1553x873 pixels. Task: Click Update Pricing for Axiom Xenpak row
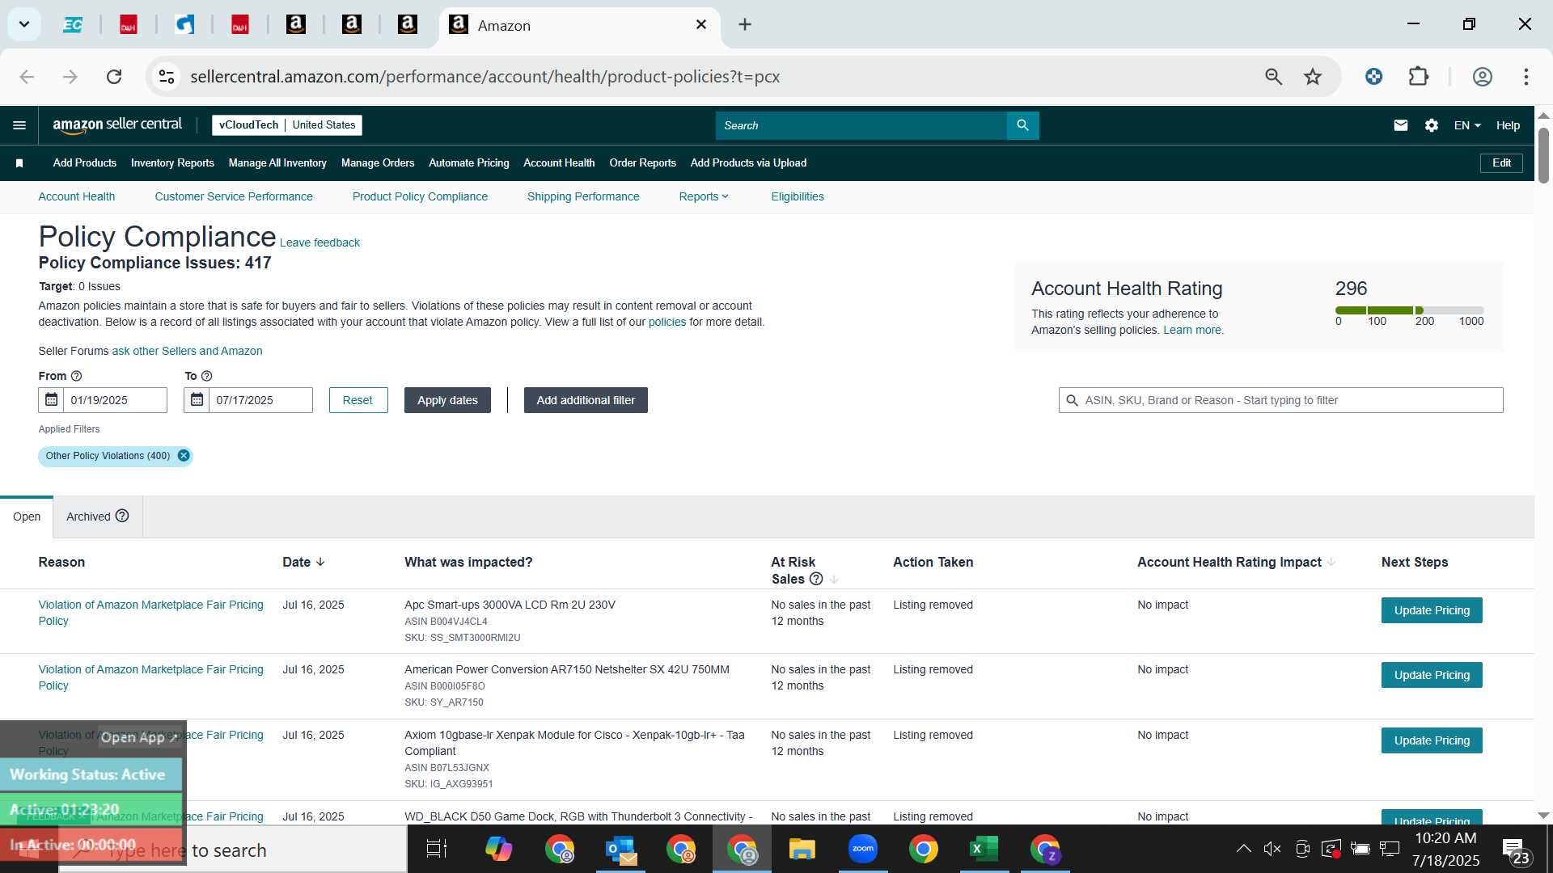tap(1432, 740)
